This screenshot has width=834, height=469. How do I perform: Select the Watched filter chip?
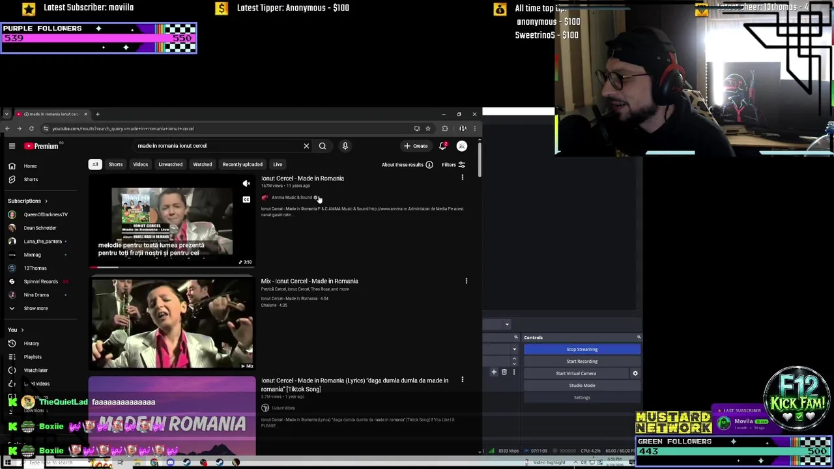[x=203, y=165]
